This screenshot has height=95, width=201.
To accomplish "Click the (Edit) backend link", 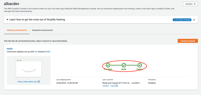I will [x=48, y=52].
